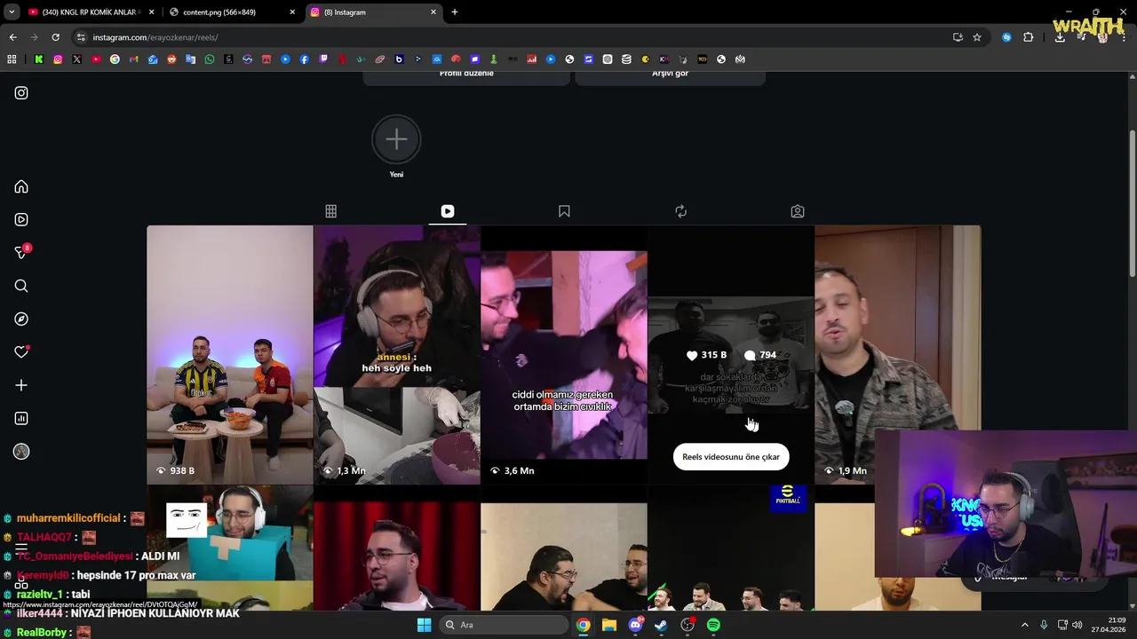Click the address bar URL
Screen dimensions: 1137x639
click(155, 37)
